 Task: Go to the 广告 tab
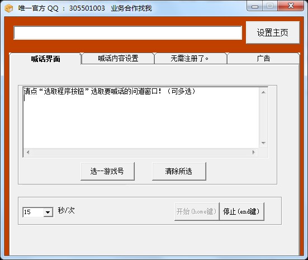tap(263, 58)
